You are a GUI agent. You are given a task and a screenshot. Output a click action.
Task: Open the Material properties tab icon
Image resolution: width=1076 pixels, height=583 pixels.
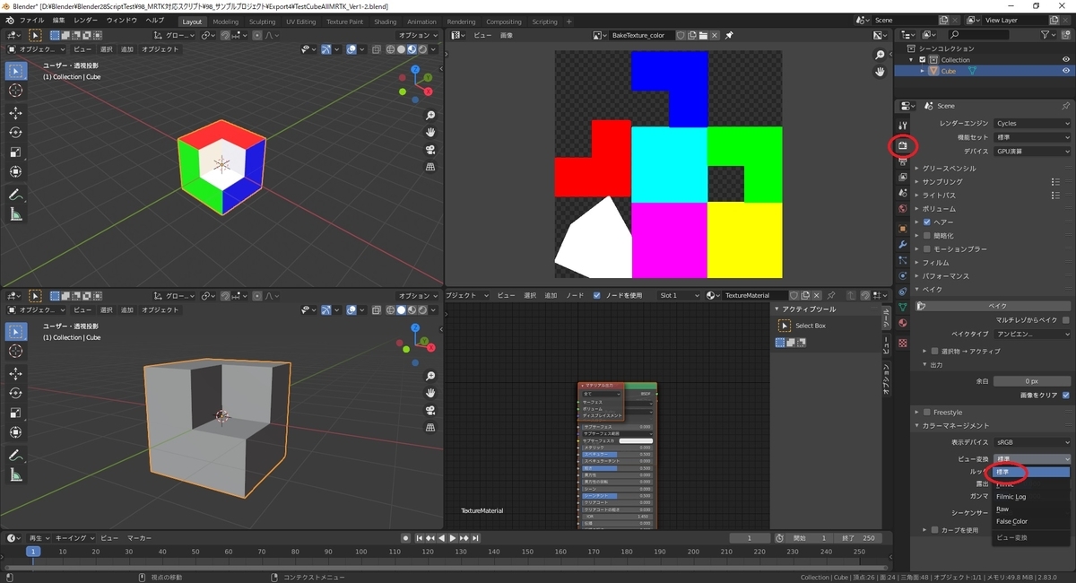click(903, 324)
